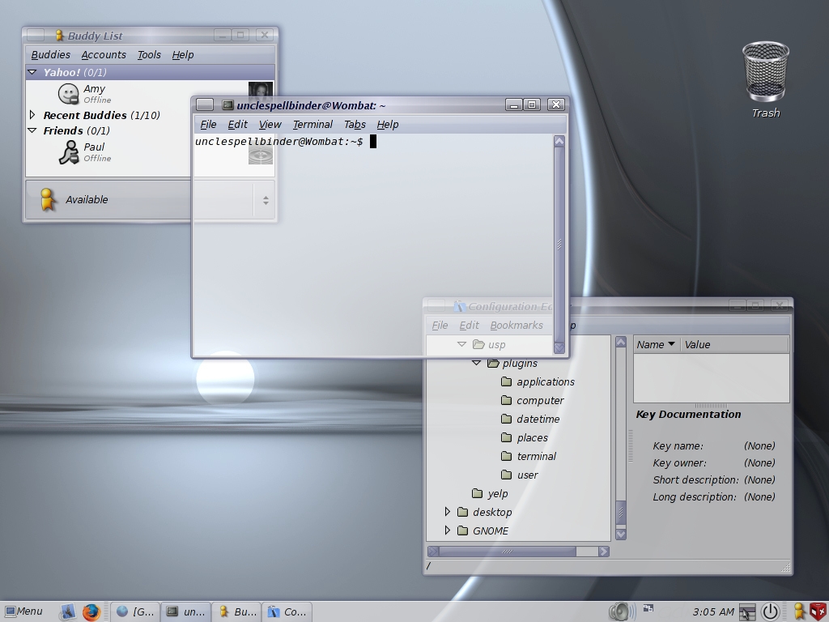
Task: Click the terminal scrollbar up arrow
Action: point(559,141)
